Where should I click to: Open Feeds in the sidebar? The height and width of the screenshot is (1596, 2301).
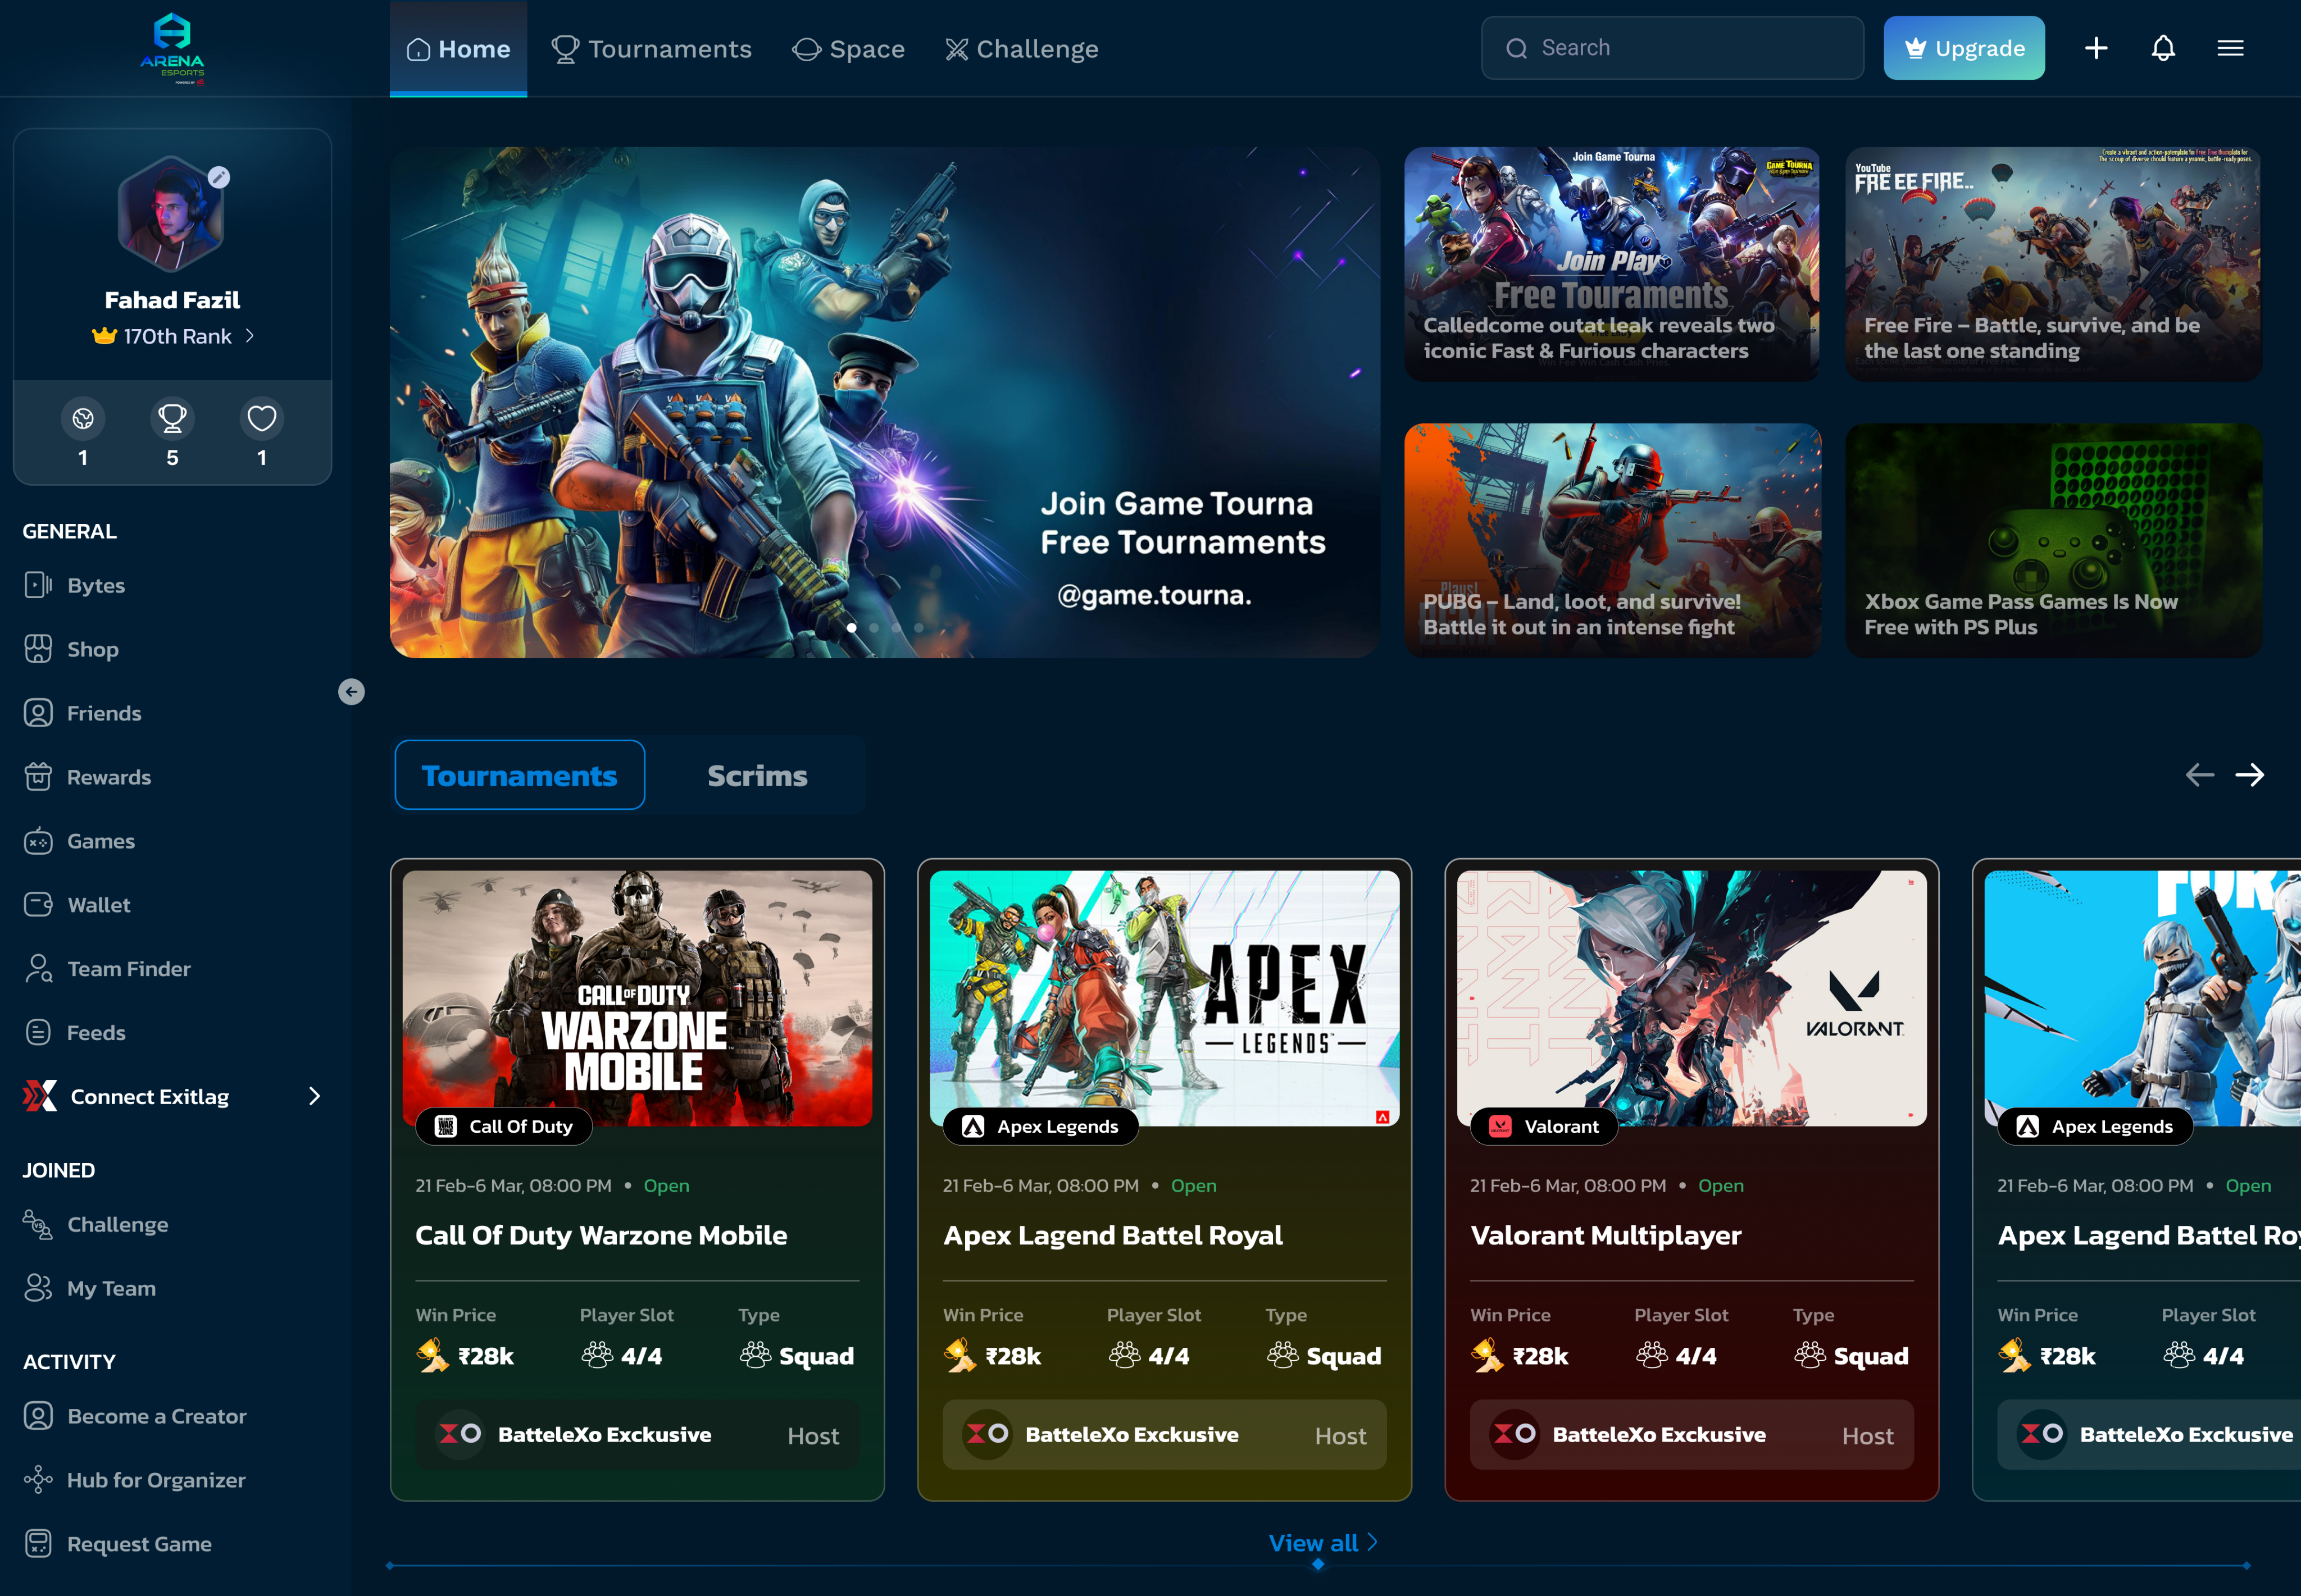(74, 1033)
